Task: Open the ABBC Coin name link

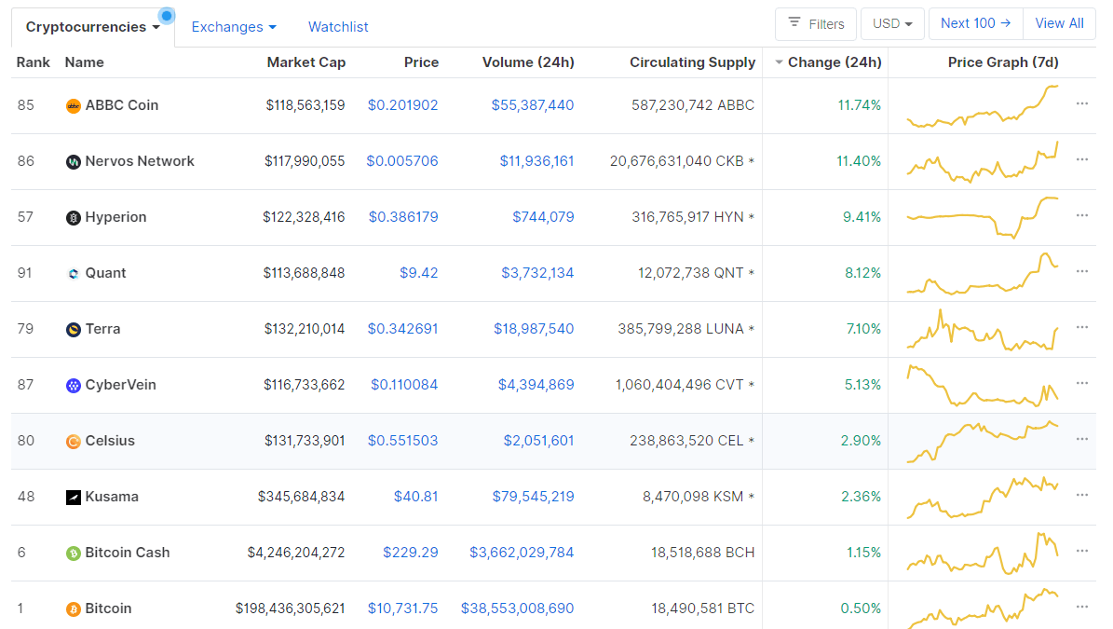Action: 121,105
